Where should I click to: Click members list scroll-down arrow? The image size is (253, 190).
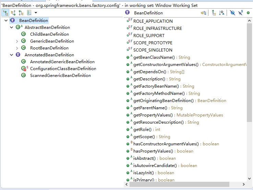[249, 179]
